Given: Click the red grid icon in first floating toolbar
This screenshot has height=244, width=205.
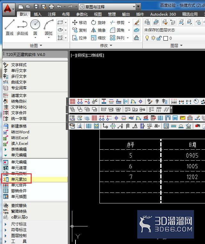Looking at the screenshot, I should 73,101.
